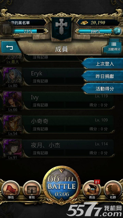Tap the gold bars currency icon
The height and width of the screenshot is (218, 123).
point(84,22)
